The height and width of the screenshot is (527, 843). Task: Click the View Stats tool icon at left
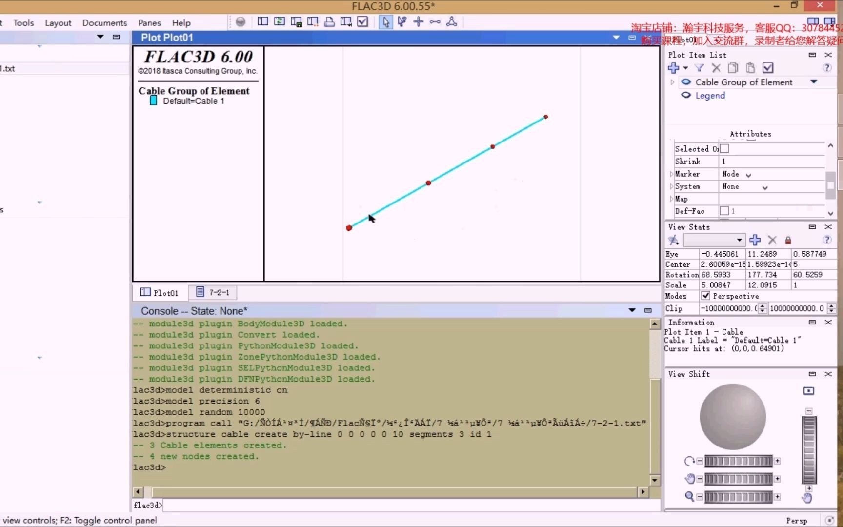[674, 240]
